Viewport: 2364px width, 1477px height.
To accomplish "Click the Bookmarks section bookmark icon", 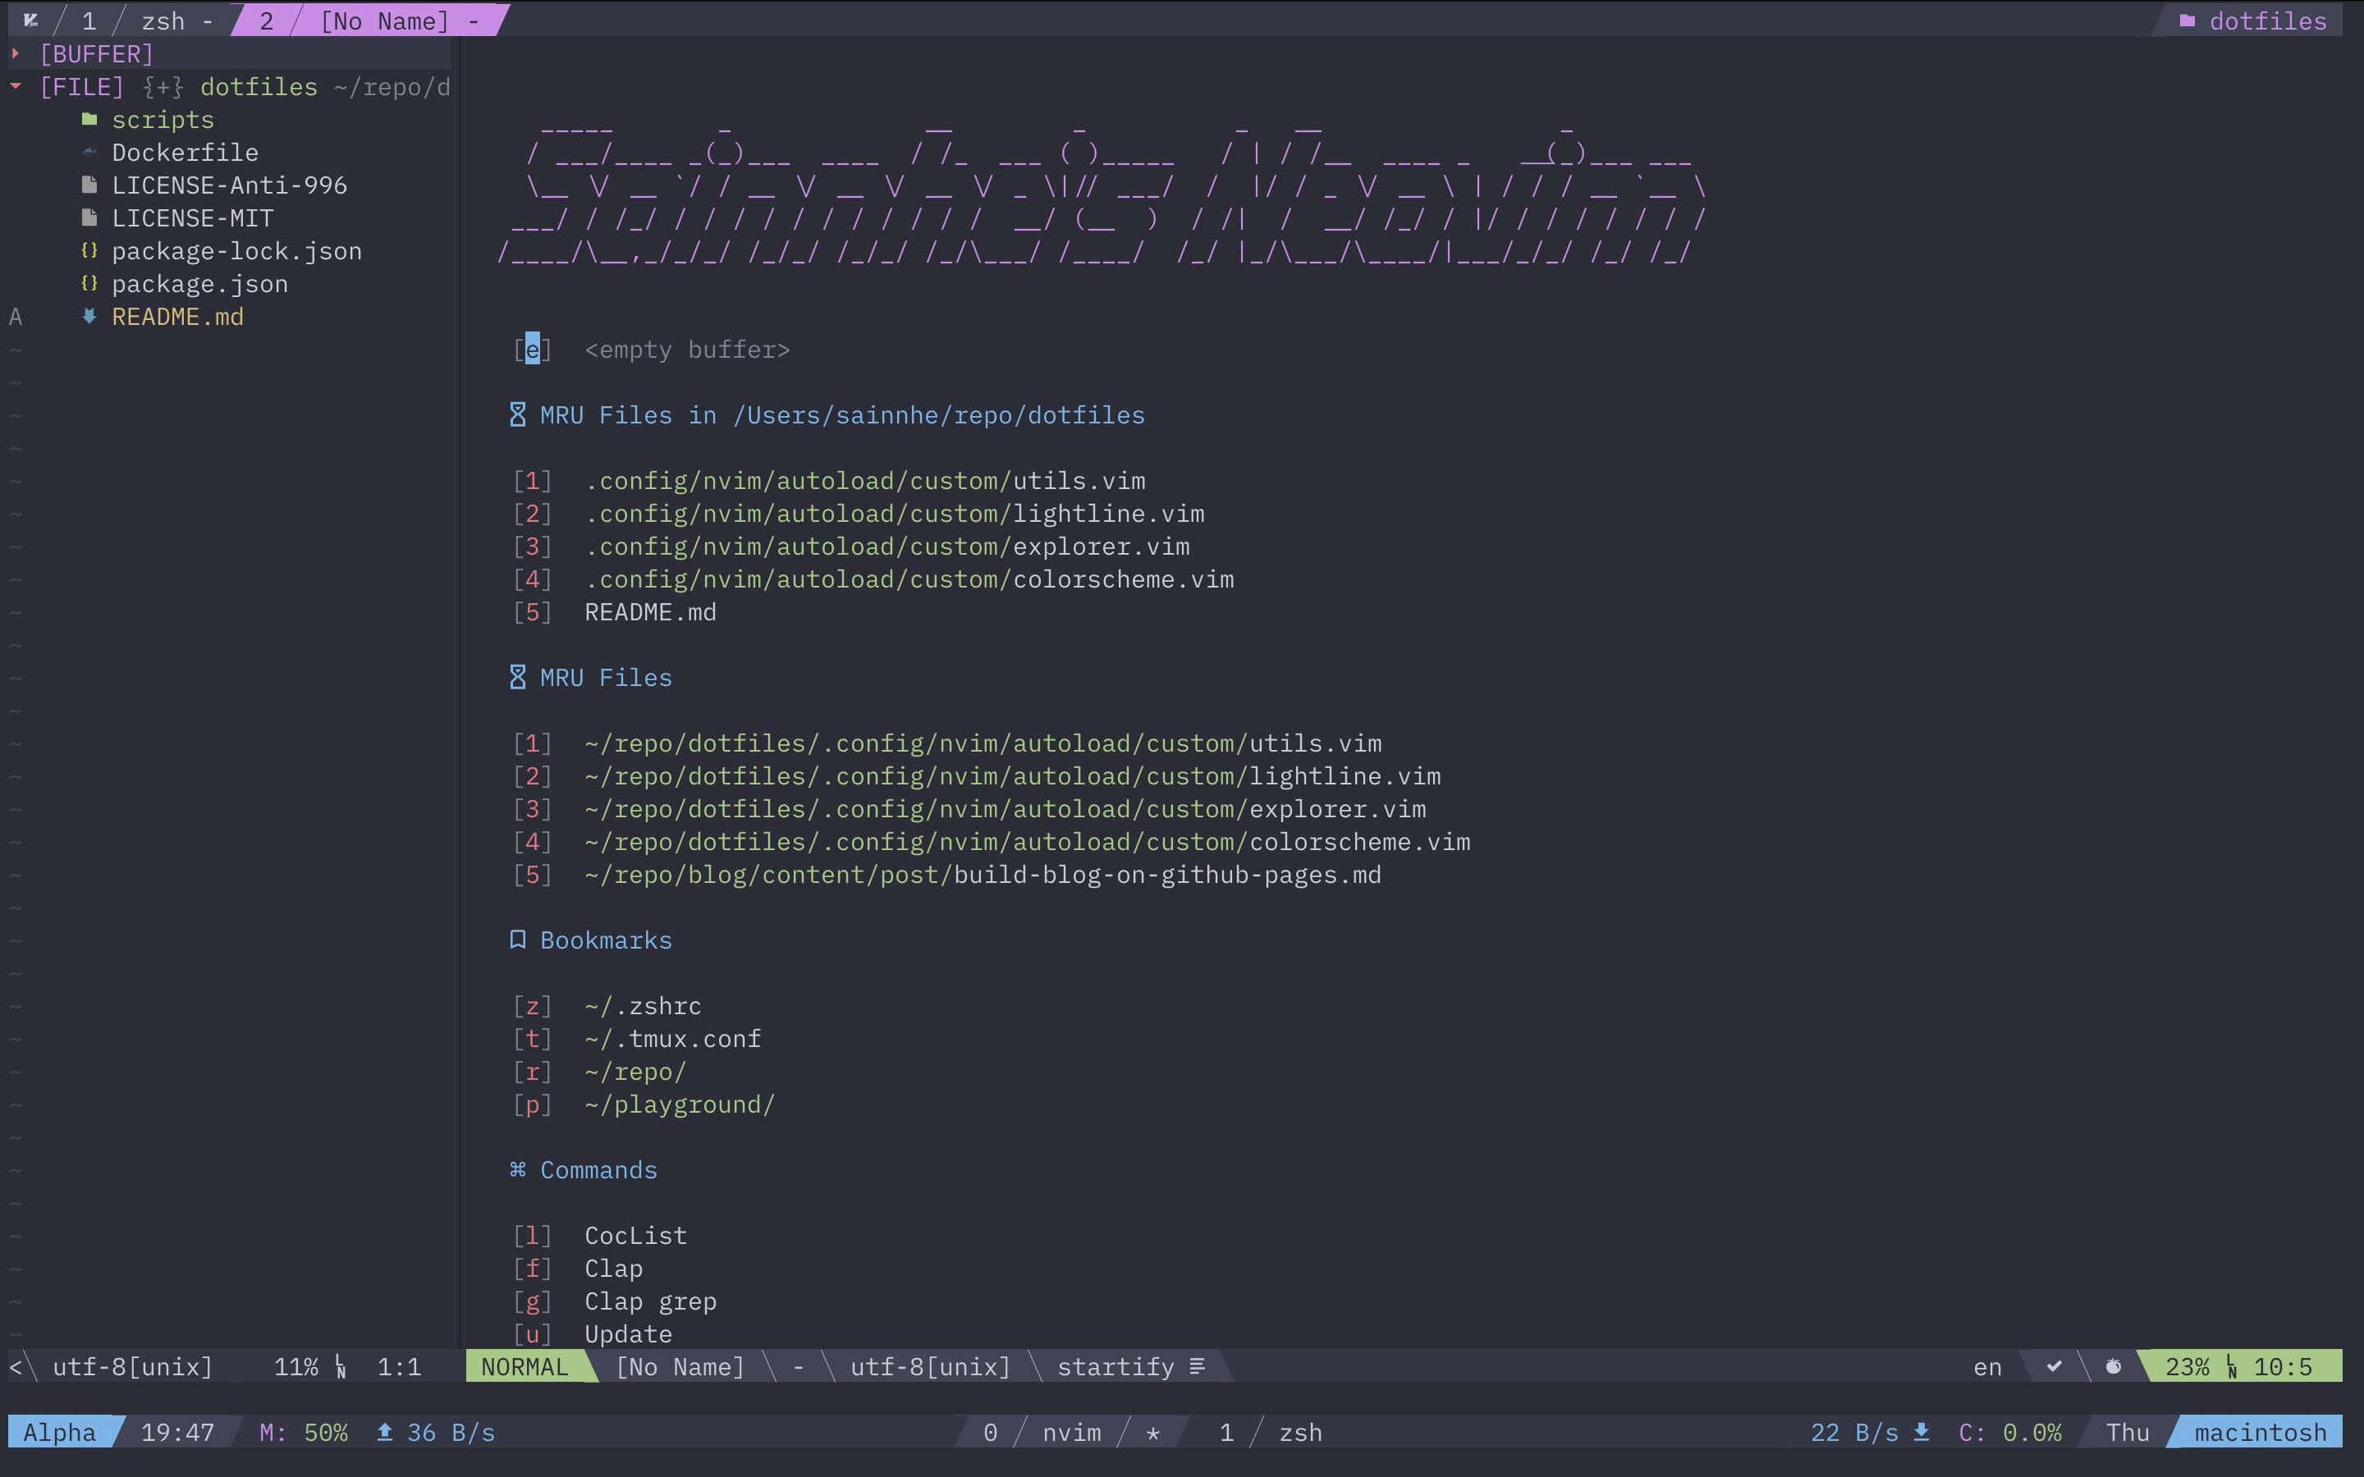I will point(518,940).
